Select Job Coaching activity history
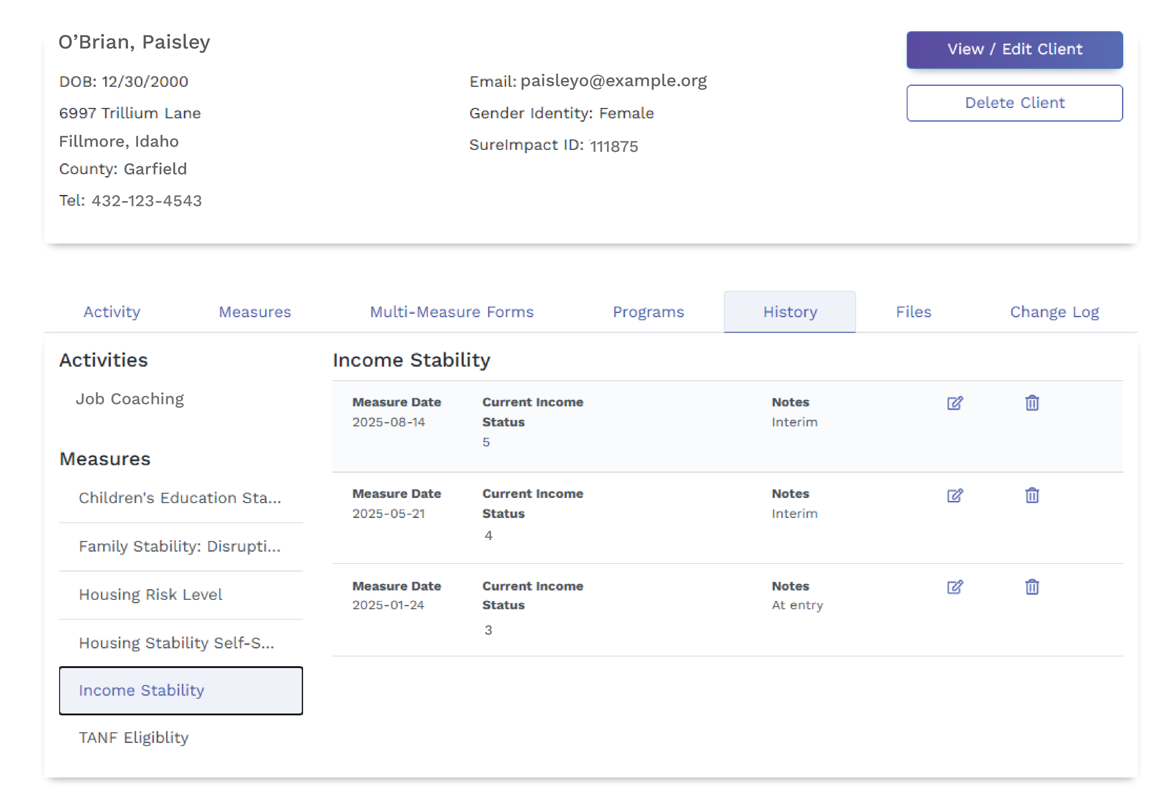Image resolution: width=1163 pixels, height=796 pixels. click(x=130, y=399)
